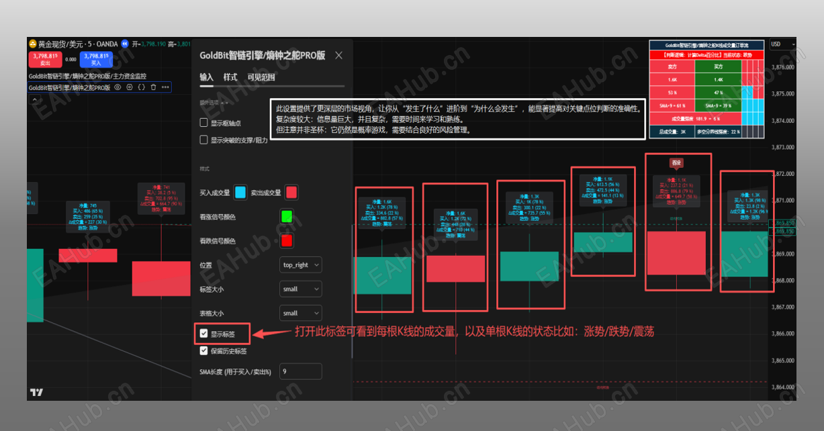Click the red 卖出 3,798.81 sell button
824x431 pixels.
(46, 60)
